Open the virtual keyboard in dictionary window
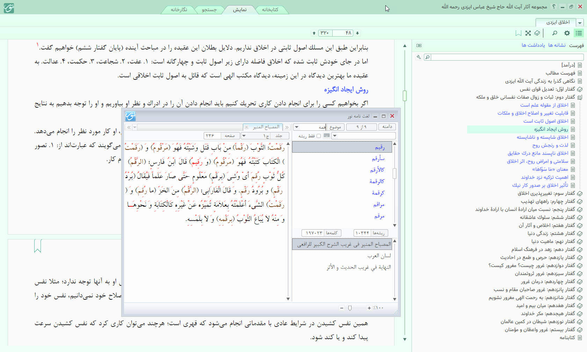 point(327,136)
